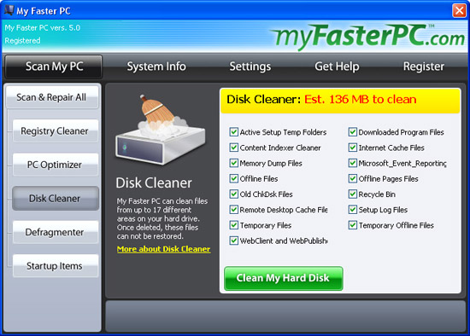Close the My Faster PC window
Image resolution: width=470 pixels, height=336 pixels.
click(459, 11)
